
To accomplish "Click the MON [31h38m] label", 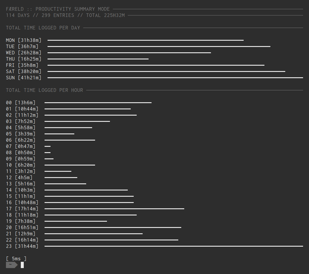I will coord(24,40).
